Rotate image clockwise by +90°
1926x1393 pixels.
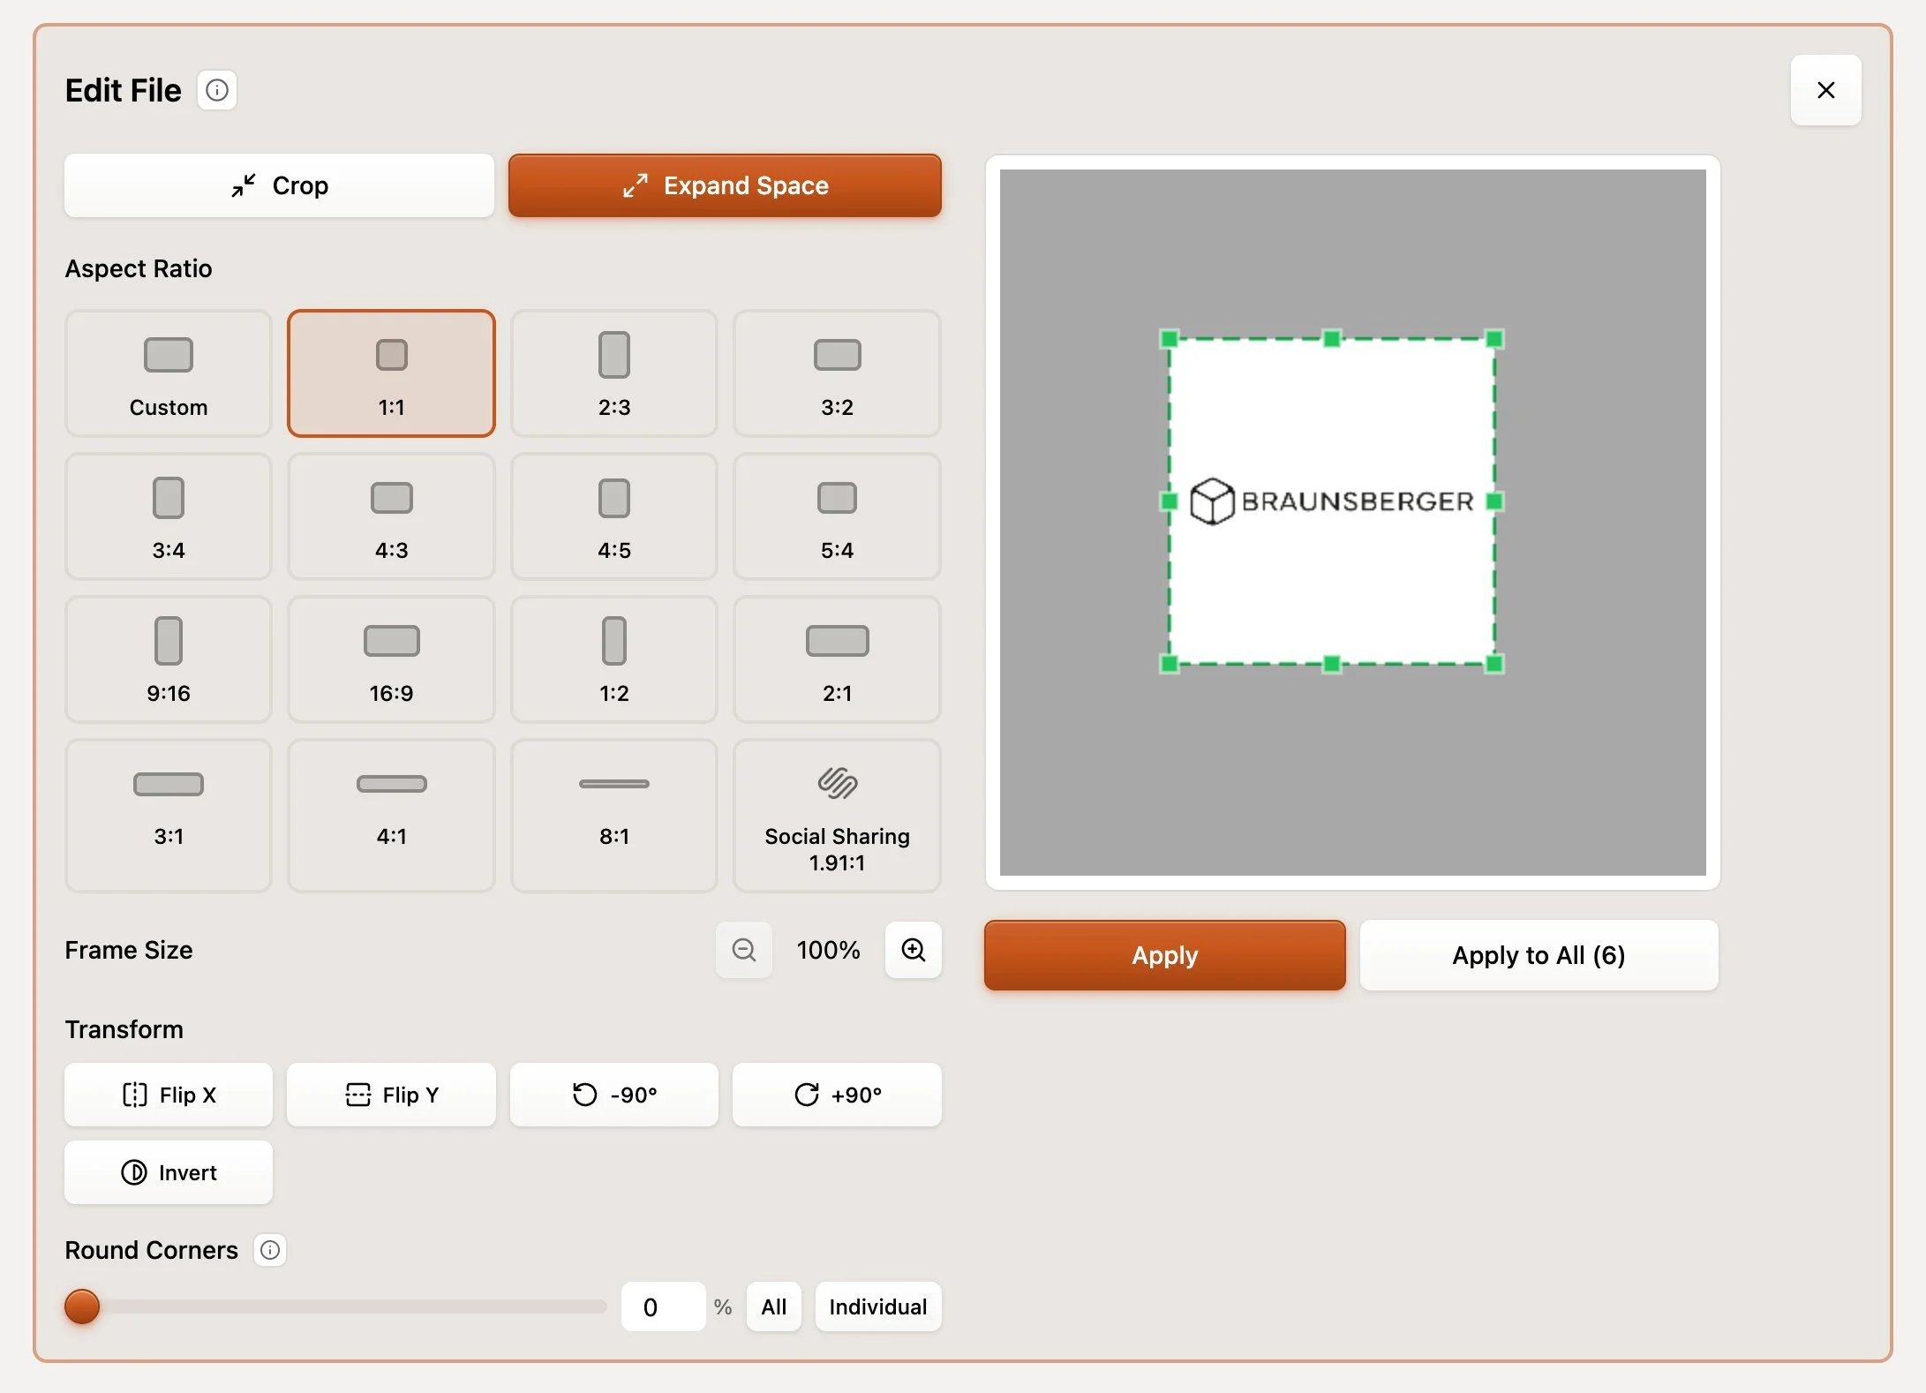[837, 1095]
